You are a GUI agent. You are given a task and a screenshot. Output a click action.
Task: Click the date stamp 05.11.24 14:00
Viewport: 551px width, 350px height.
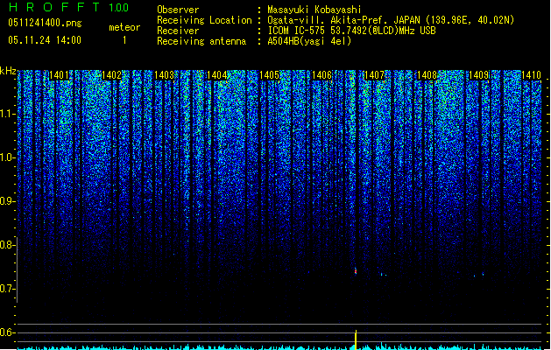[45, 40]
